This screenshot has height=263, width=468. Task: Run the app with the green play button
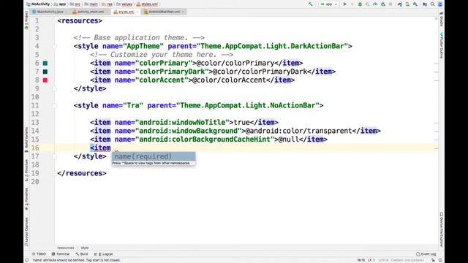(344, 4)
